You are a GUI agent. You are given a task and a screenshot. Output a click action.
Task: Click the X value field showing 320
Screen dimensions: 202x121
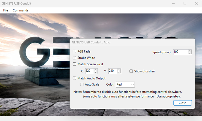click(x=89, y=71)
